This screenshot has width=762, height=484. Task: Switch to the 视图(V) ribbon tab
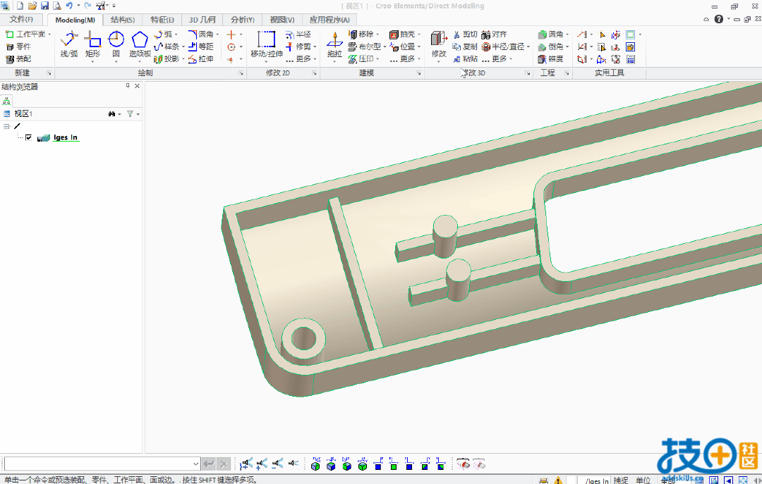pos(282,20)
